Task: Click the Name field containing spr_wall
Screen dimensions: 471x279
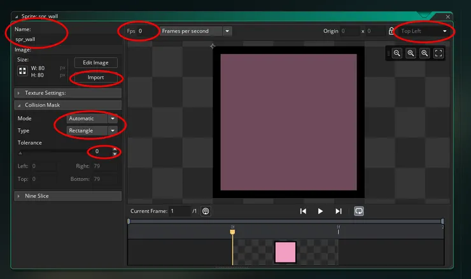Action: pyautogui.click(x=67, y=39)
